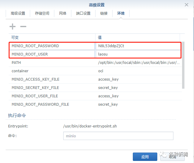This screenshot has height=163, width=194.
Task: Click access_key value of MINIO_ROOT_USER_FILE
Action: (x=108, y=96)
